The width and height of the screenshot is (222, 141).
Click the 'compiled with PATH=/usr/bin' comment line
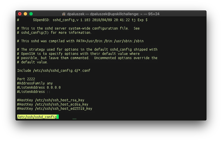(80, 41)
